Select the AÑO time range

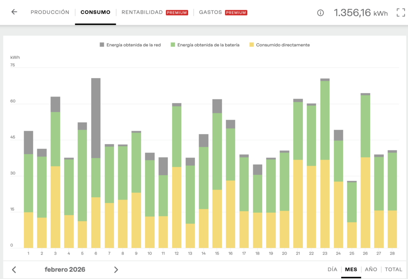pyautogui.click(x=371, y=269)
